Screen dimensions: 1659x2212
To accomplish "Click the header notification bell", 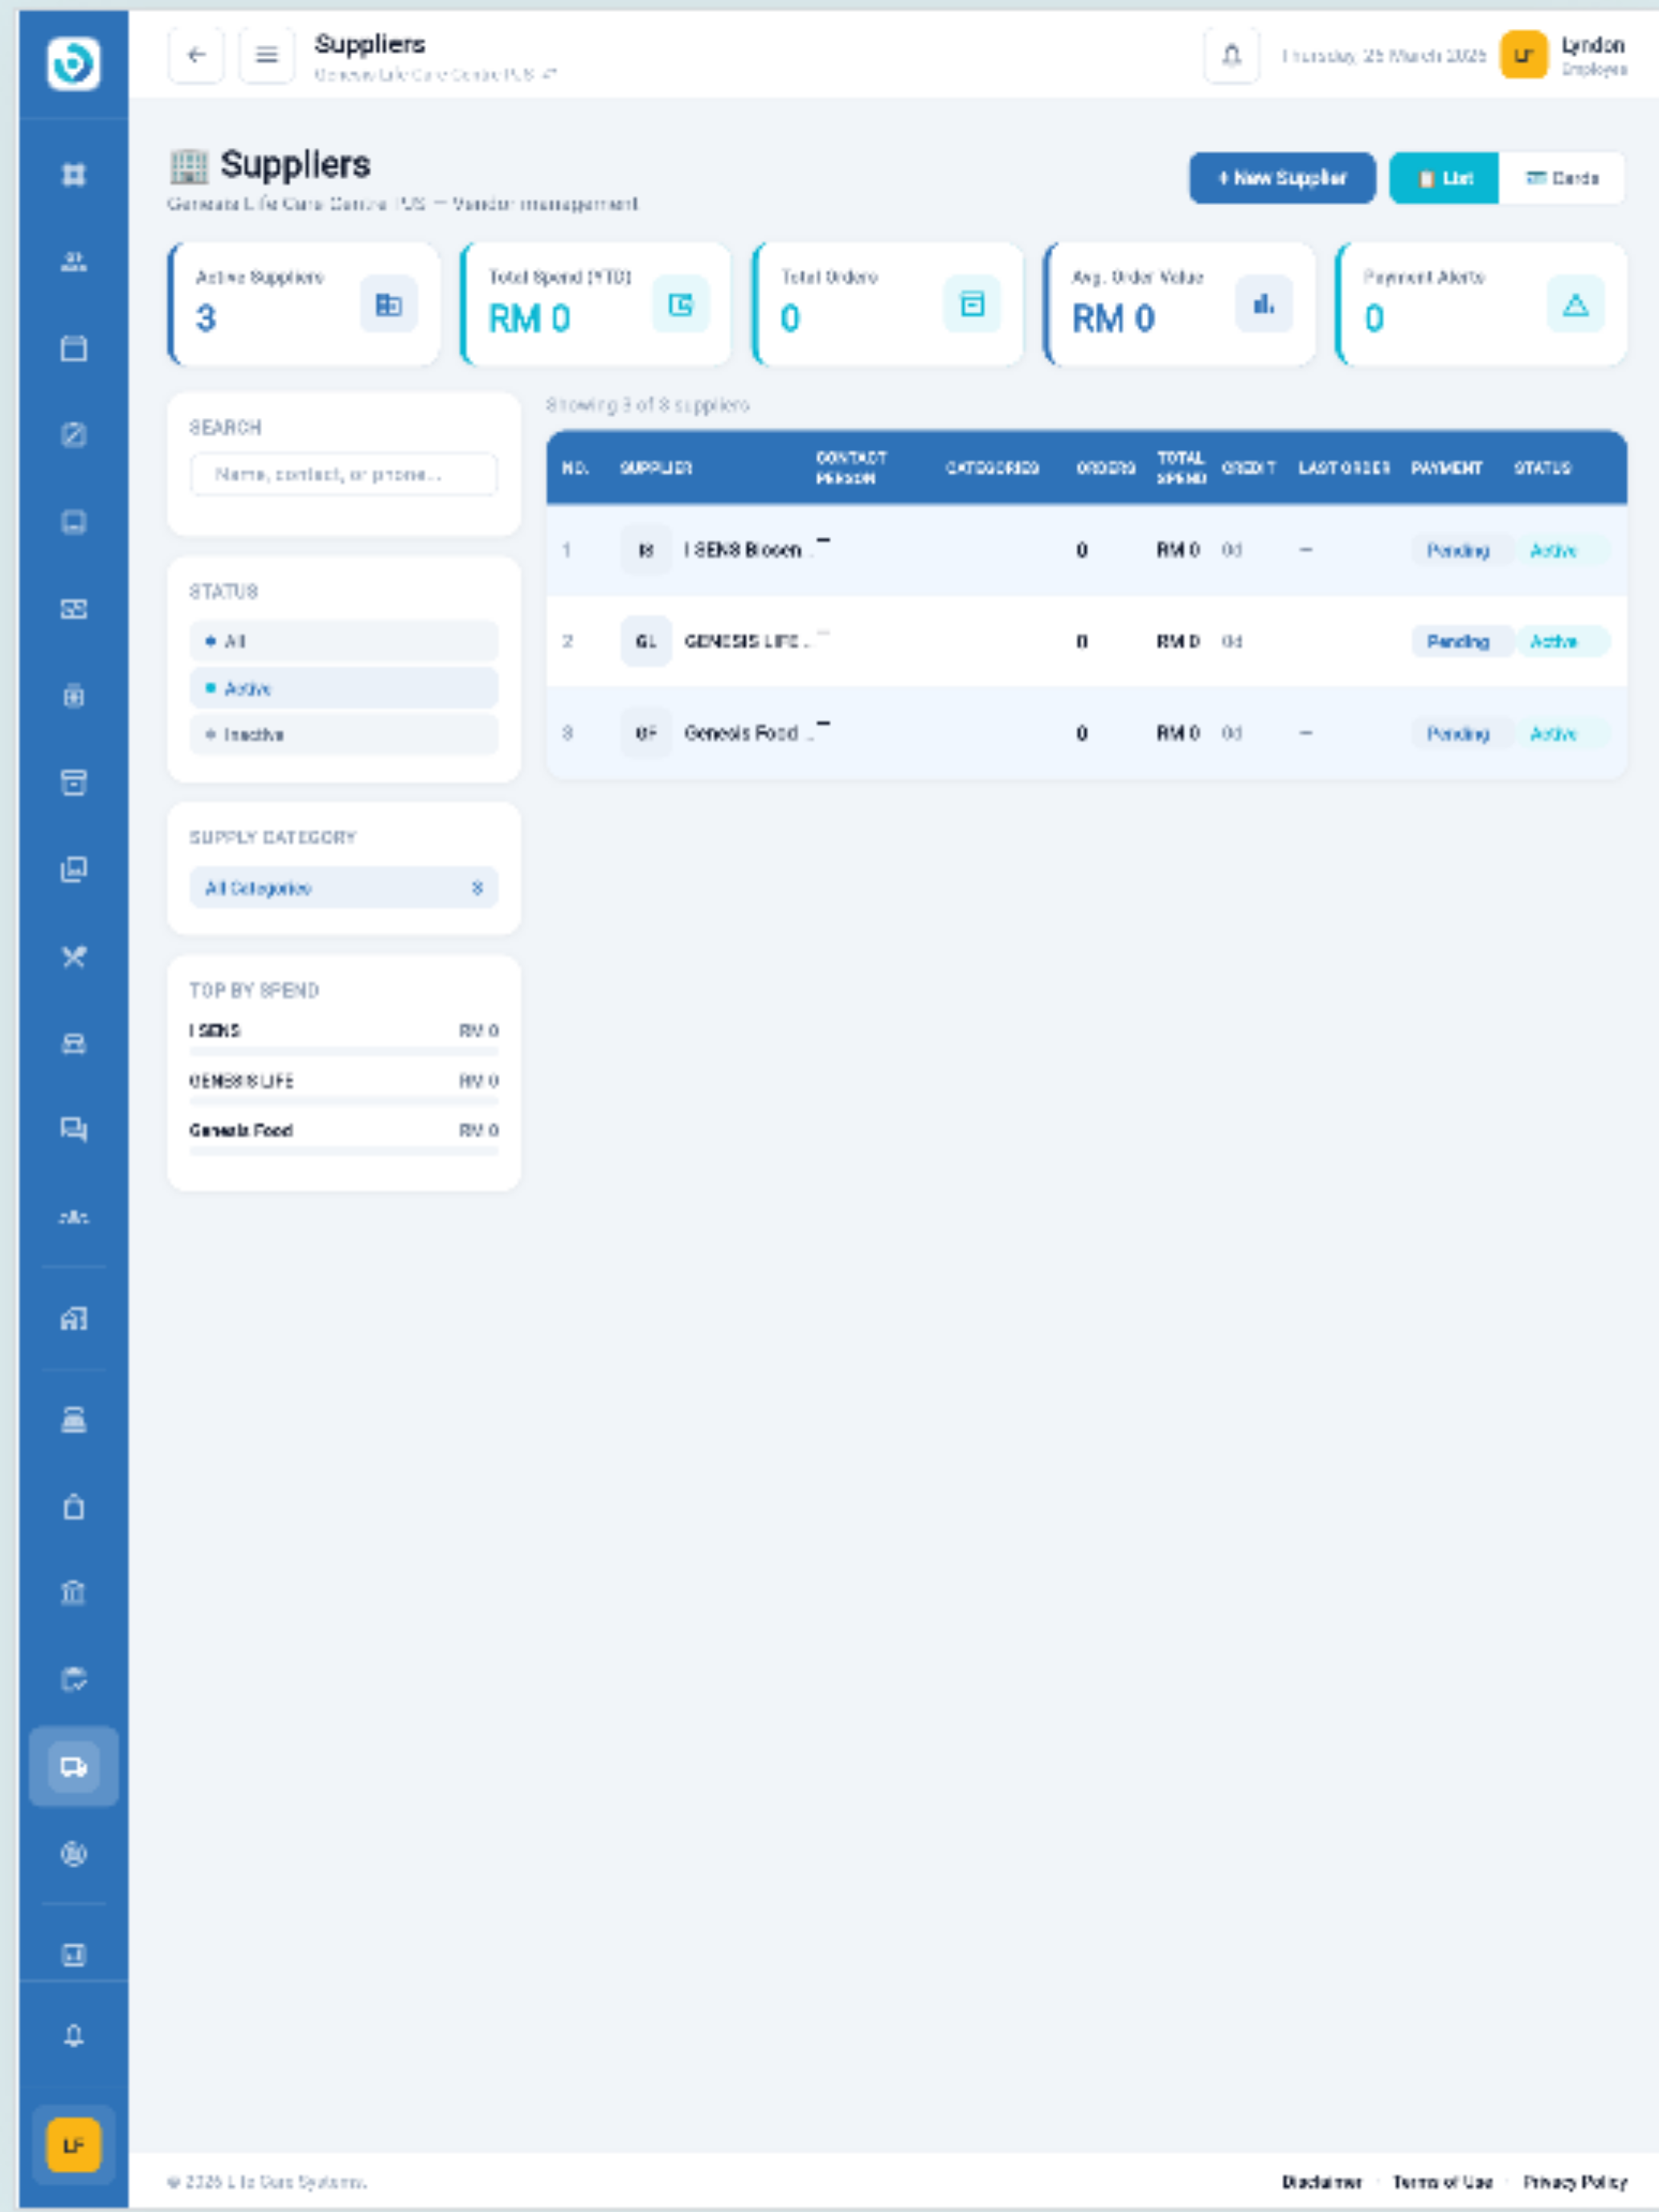I will (1231, 55).
